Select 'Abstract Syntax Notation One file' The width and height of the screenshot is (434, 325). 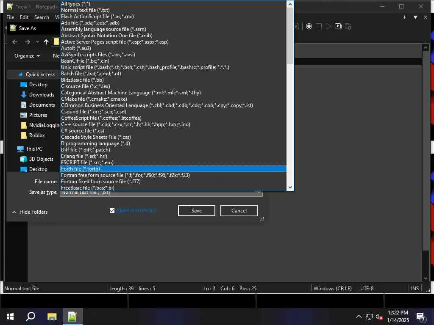[x=173, y=36]
